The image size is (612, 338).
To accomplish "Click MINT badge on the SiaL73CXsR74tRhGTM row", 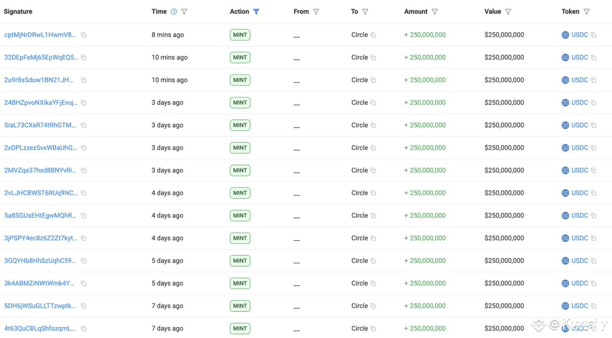I will click(x=240, y=125).
